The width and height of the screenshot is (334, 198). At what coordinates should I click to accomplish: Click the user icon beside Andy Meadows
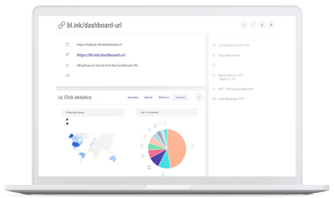pyautogui.click(x=214, y=55)
